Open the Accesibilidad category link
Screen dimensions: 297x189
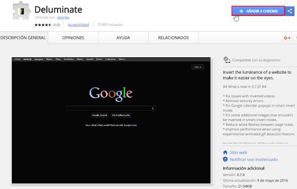click(78, 25)
